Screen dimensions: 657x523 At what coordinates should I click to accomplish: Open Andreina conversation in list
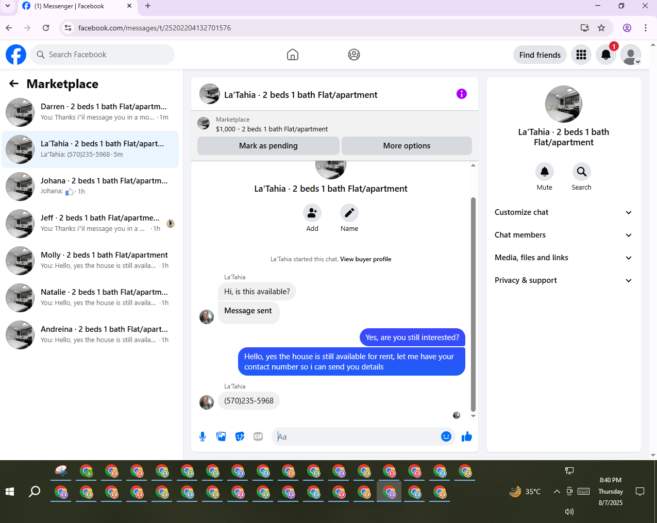pyautogui.click(x=90, y=335)
